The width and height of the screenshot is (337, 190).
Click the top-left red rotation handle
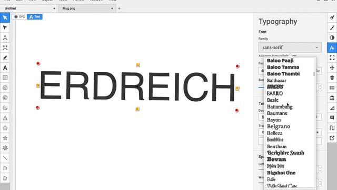coord(38,63)
